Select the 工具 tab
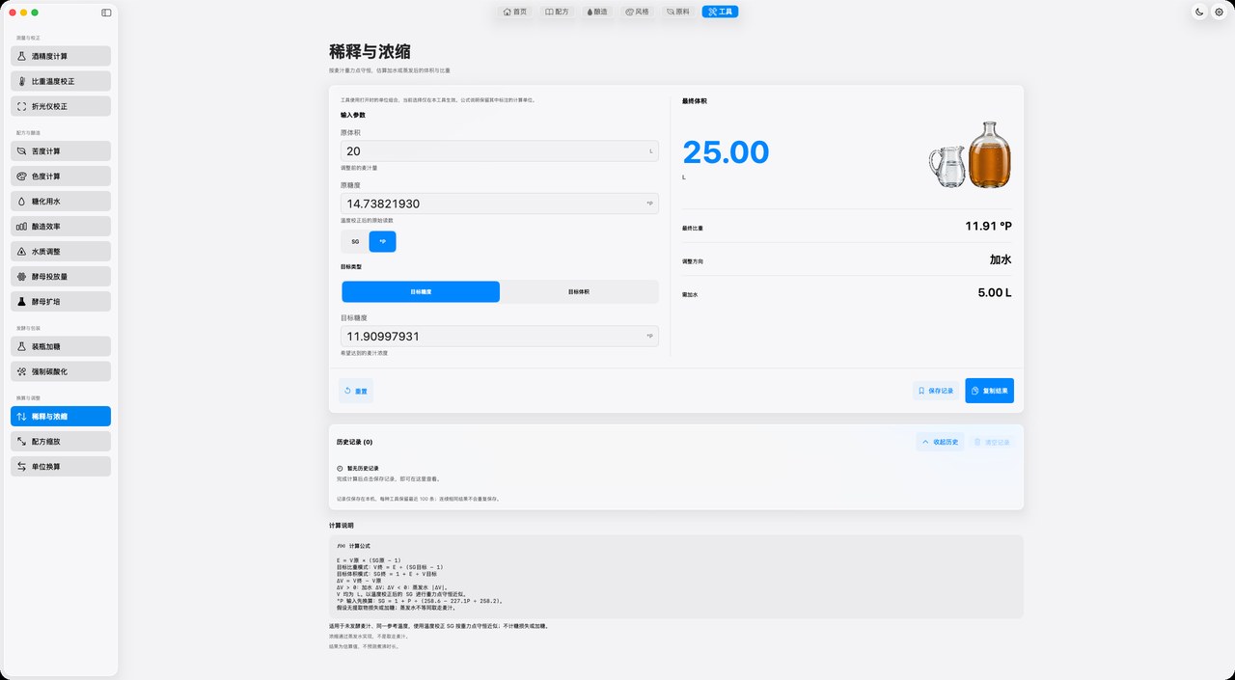This screenshot has width=1235, height=680. [720, 12]
